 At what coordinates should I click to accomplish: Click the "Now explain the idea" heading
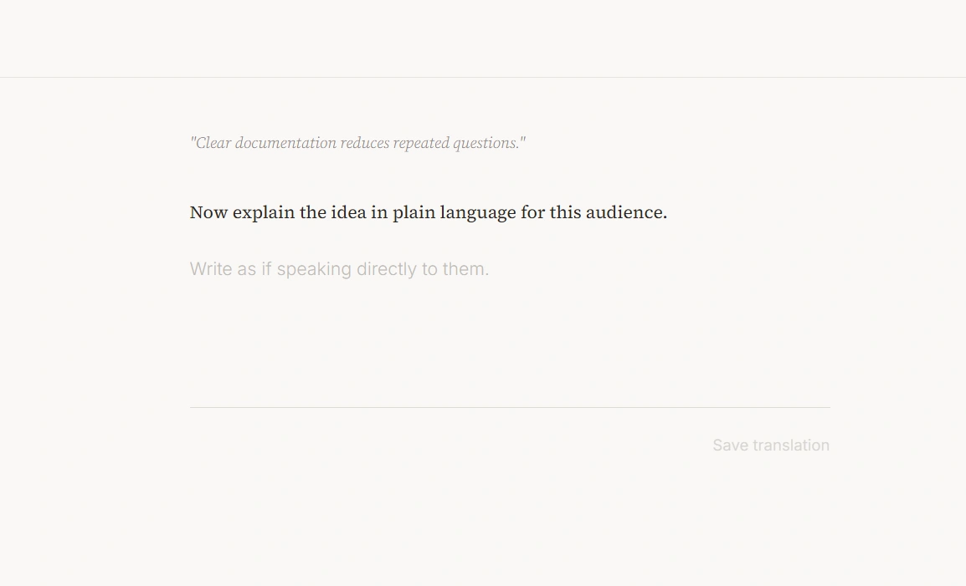pos(428,212)
